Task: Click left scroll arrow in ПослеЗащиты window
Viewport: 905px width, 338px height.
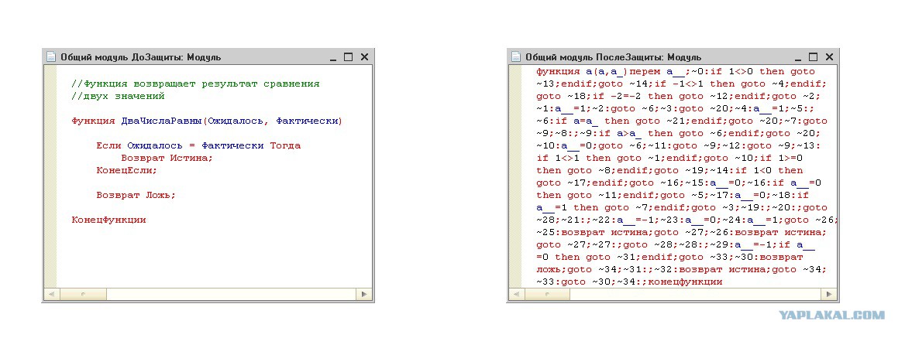Action: click(x=516, y=294)
